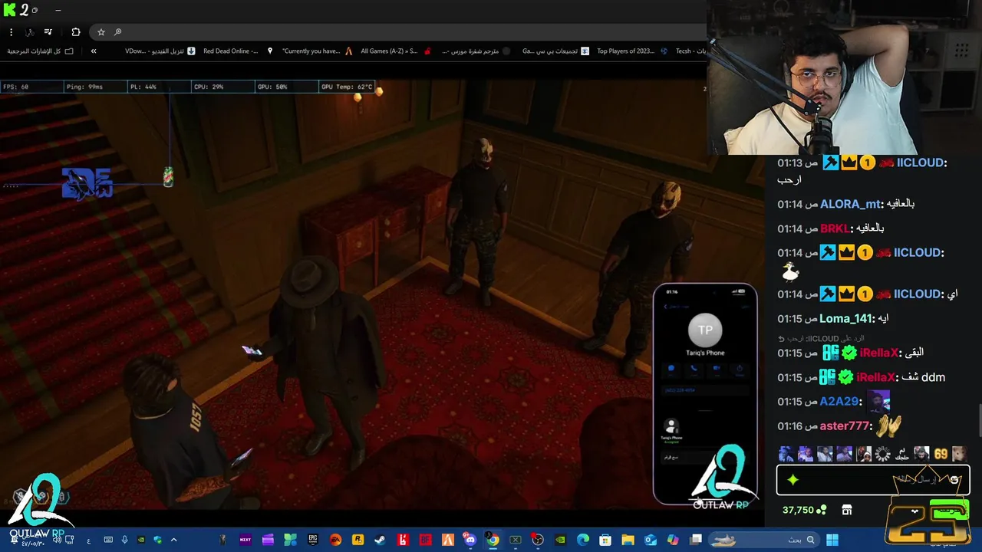Open the emoji picker in chat input
The width and height of the screenshot is (982, 552).
(954, 480)
